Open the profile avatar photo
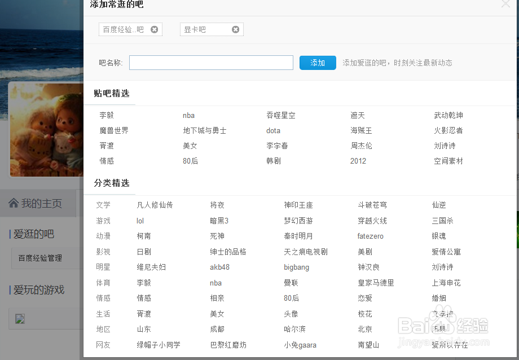 coord(47,130)
